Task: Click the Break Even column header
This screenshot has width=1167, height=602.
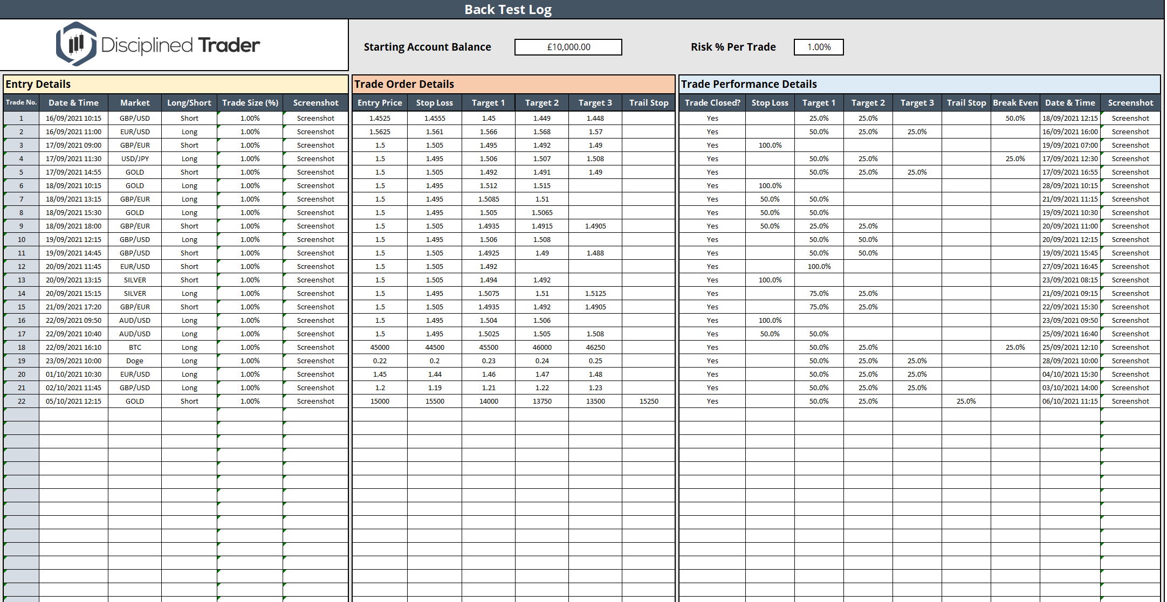Action: click(1015, 102)
